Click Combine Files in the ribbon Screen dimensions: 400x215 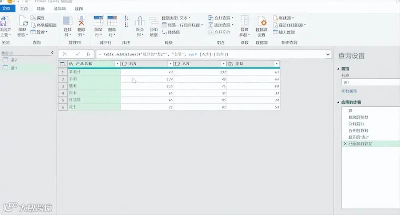tap(219, 32)
